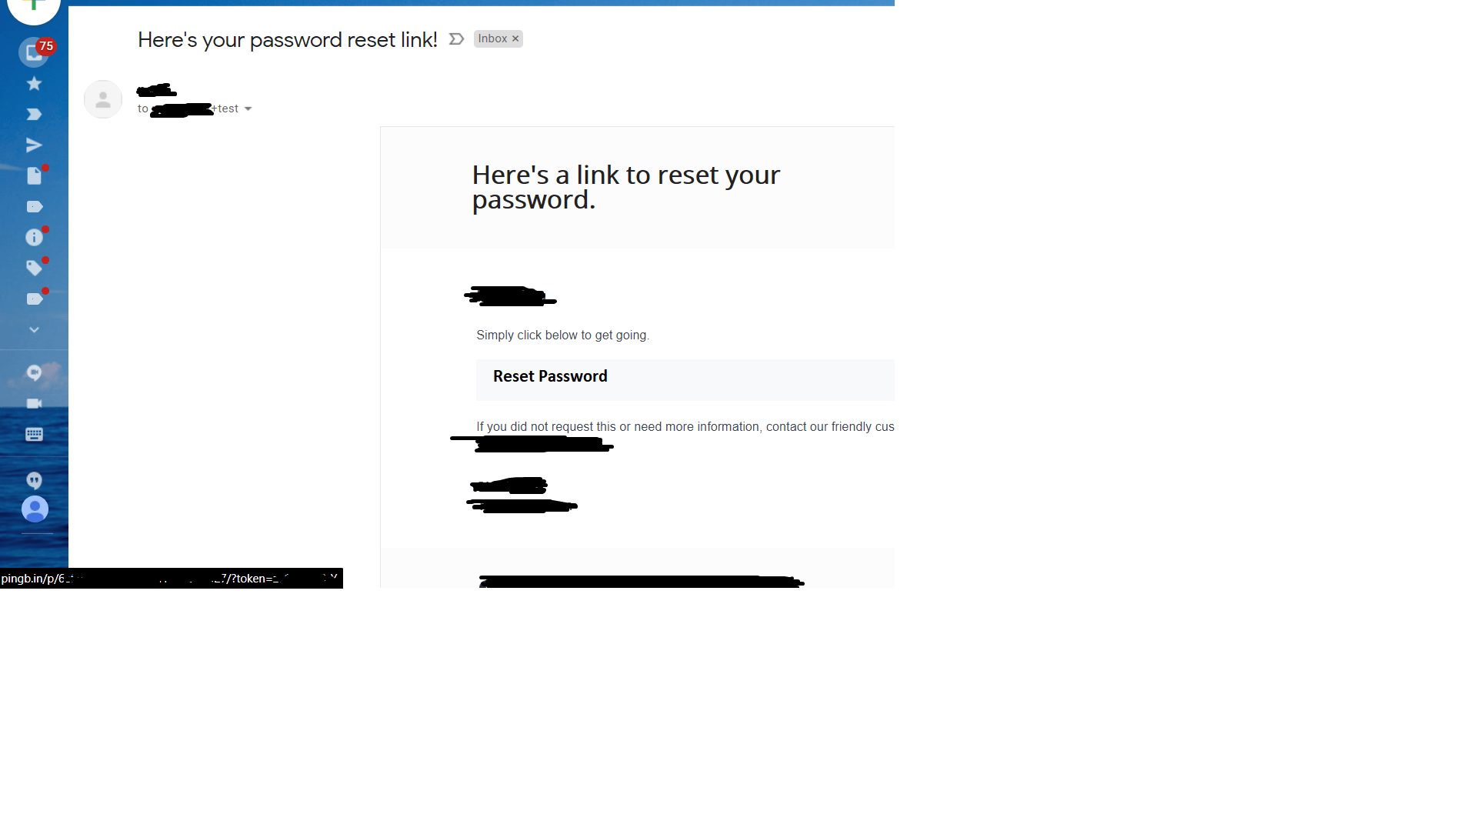The image size is (1477, 831).
Task: Open the Sent mail arrow icon
Action: (34, 145)
